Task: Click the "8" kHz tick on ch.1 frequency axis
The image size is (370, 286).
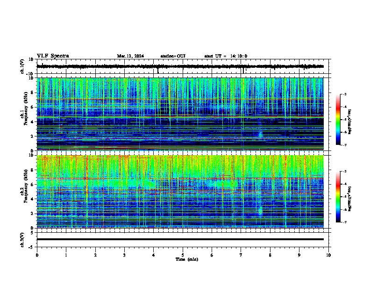Action: click(33, 93)
